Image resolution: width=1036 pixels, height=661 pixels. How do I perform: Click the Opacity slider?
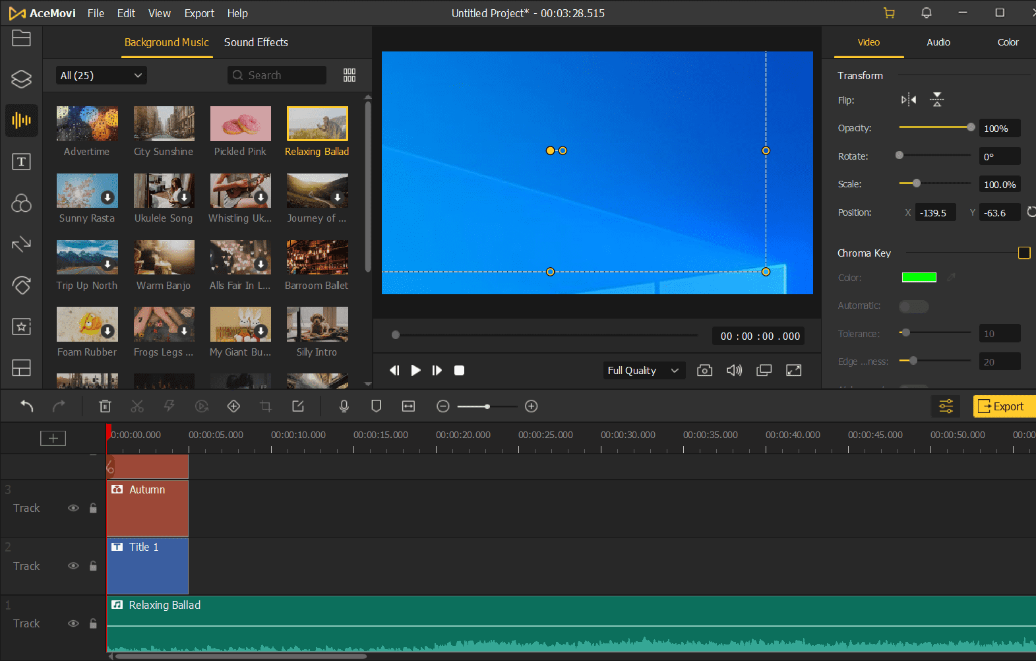(x=935, y=127)
